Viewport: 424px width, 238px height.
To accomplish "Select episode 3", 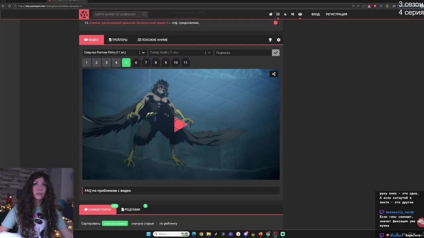I will (106, 62).
